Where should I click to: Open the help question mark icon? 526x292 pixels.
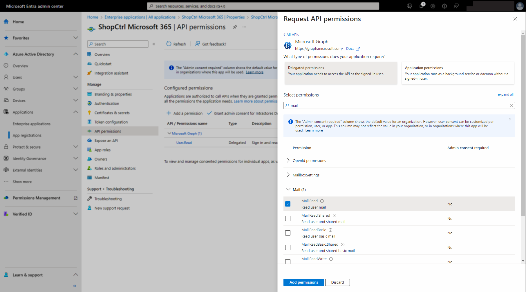click(444, 6)
